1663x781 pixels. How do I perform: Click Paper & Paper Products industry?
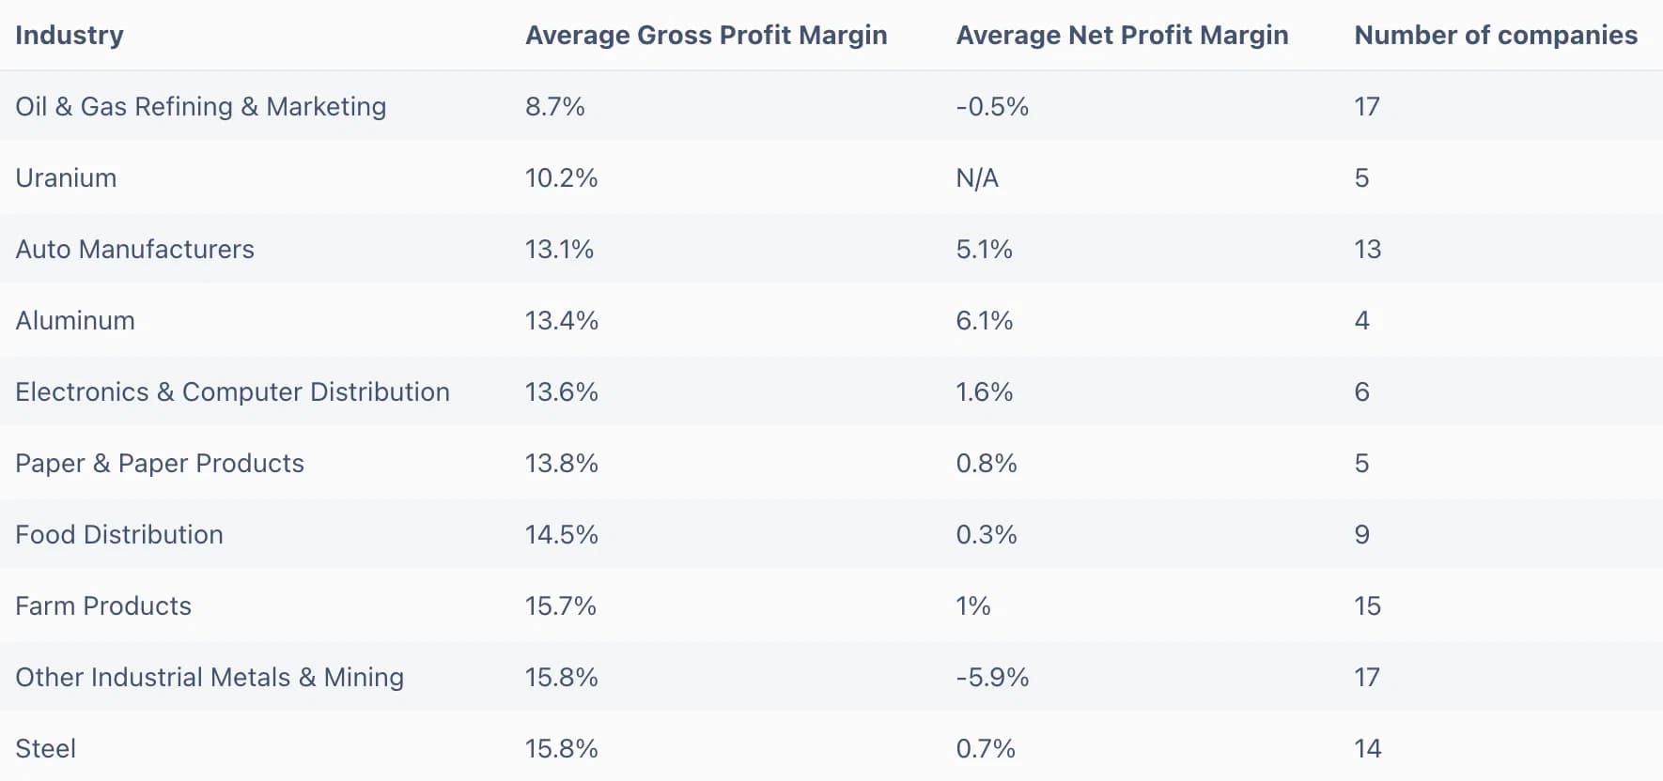160,463
